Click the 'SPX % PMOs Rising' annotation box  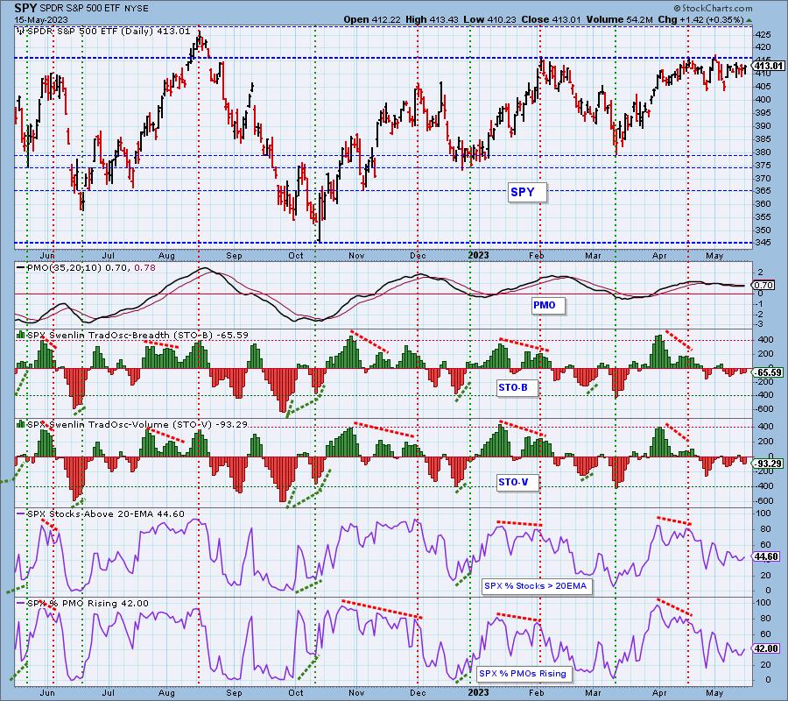524,673
